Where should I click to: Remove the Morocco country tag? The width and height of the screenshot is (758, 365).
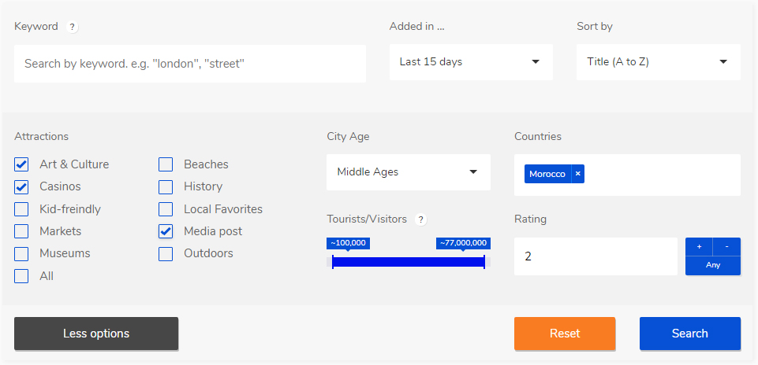point(577,174)
